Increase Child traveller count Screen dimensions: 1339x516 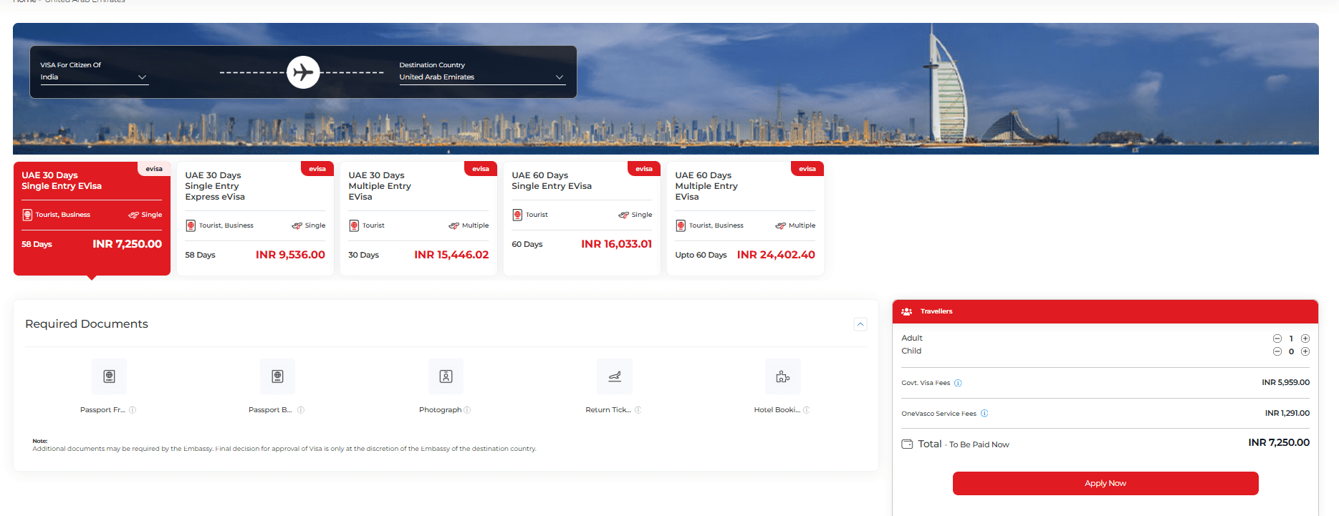(x=1305, y=351)
